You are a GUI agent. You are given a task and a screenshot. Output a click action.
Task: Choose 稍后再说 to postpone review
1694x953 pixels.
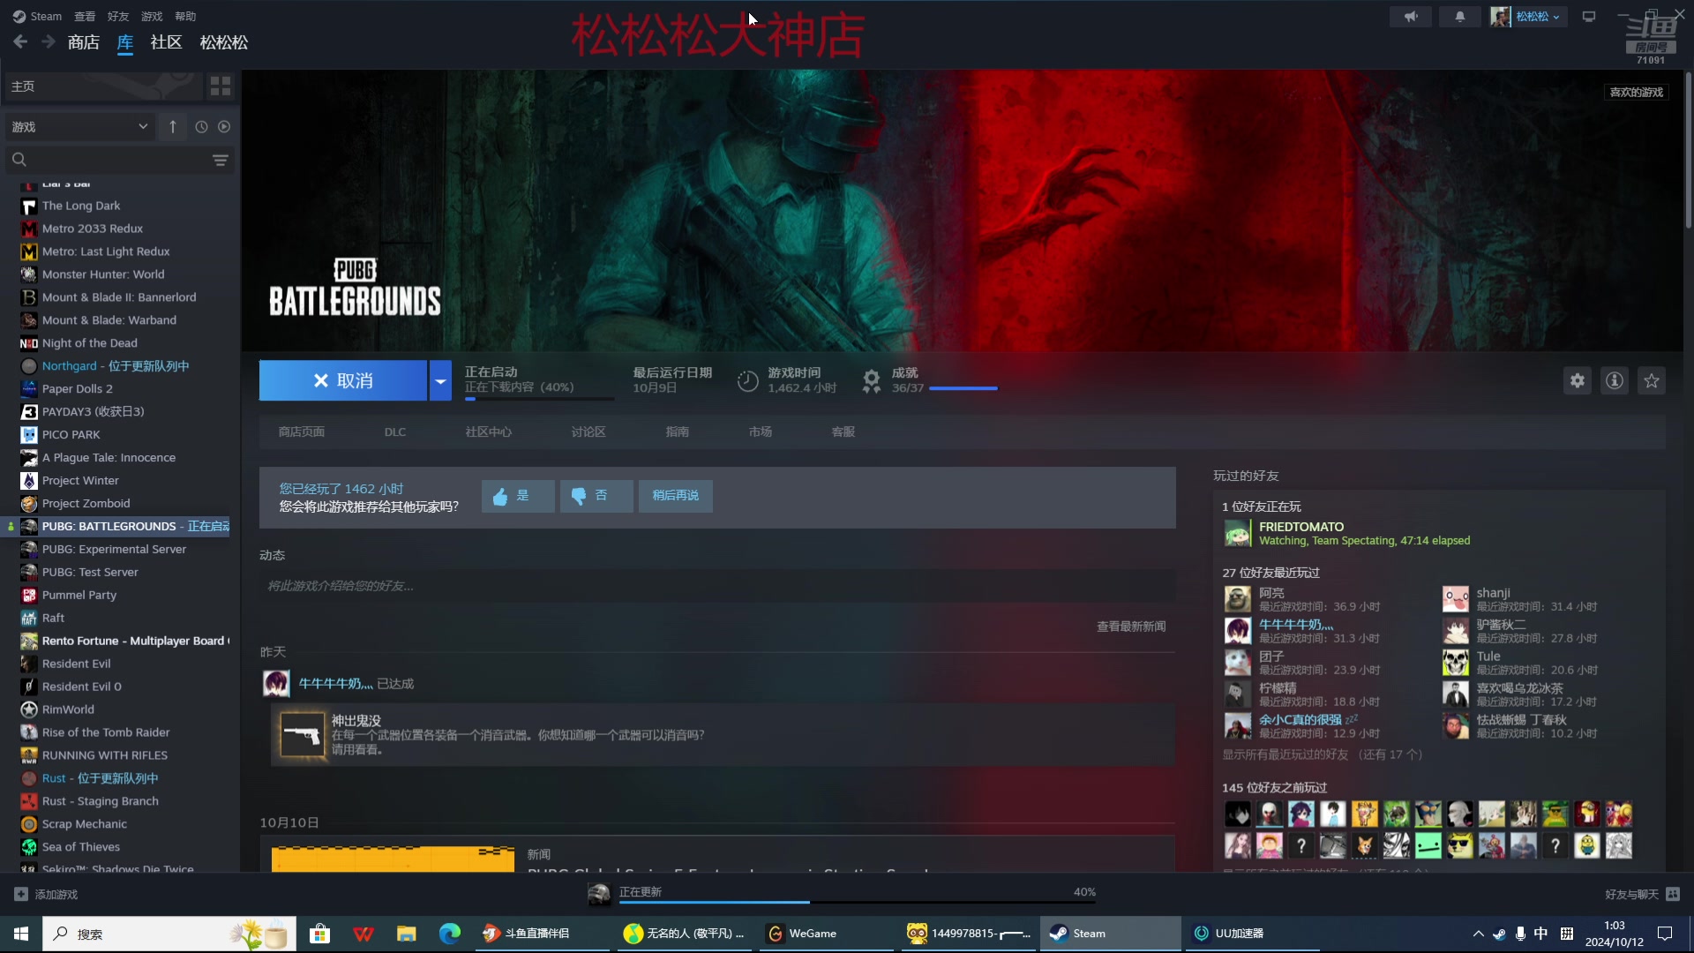click(x=676, y=496)
